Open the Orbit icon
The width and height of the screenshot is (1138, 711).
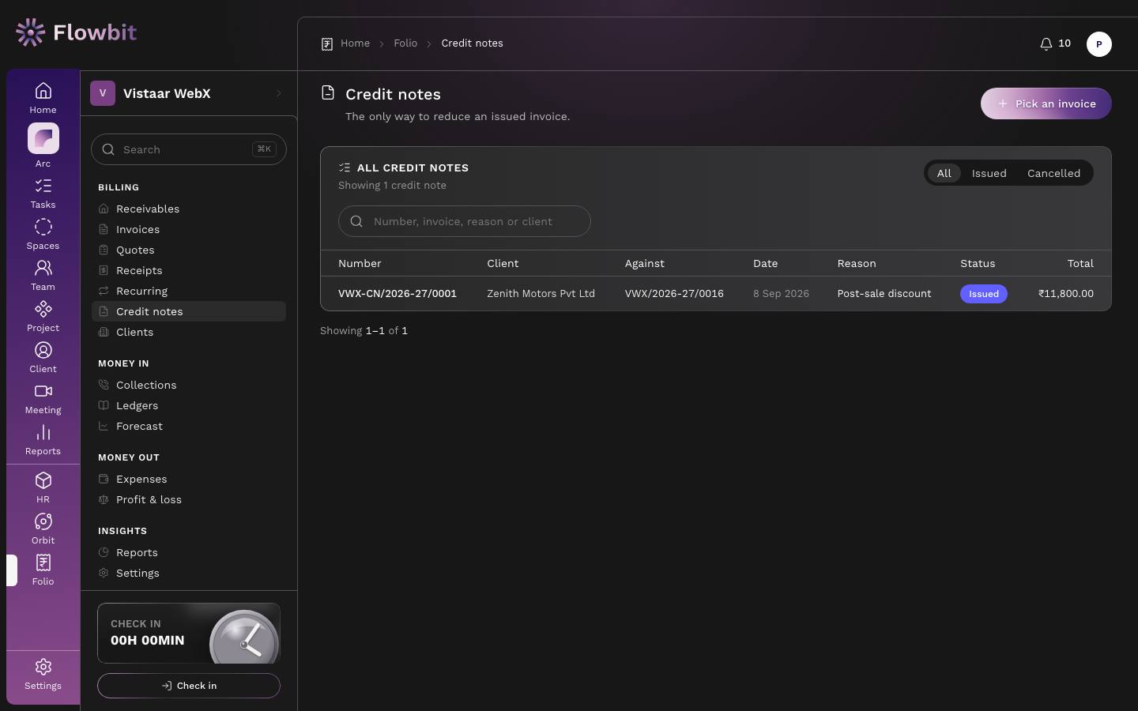tap(43, 522)
